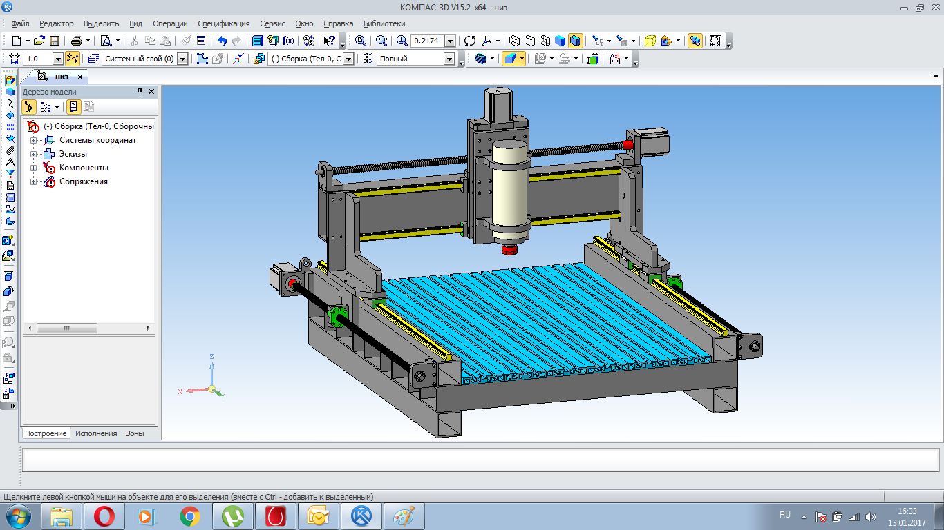Toggle model tree structure view button
This screenshot has width=944, height=530.
click(29, 107)
